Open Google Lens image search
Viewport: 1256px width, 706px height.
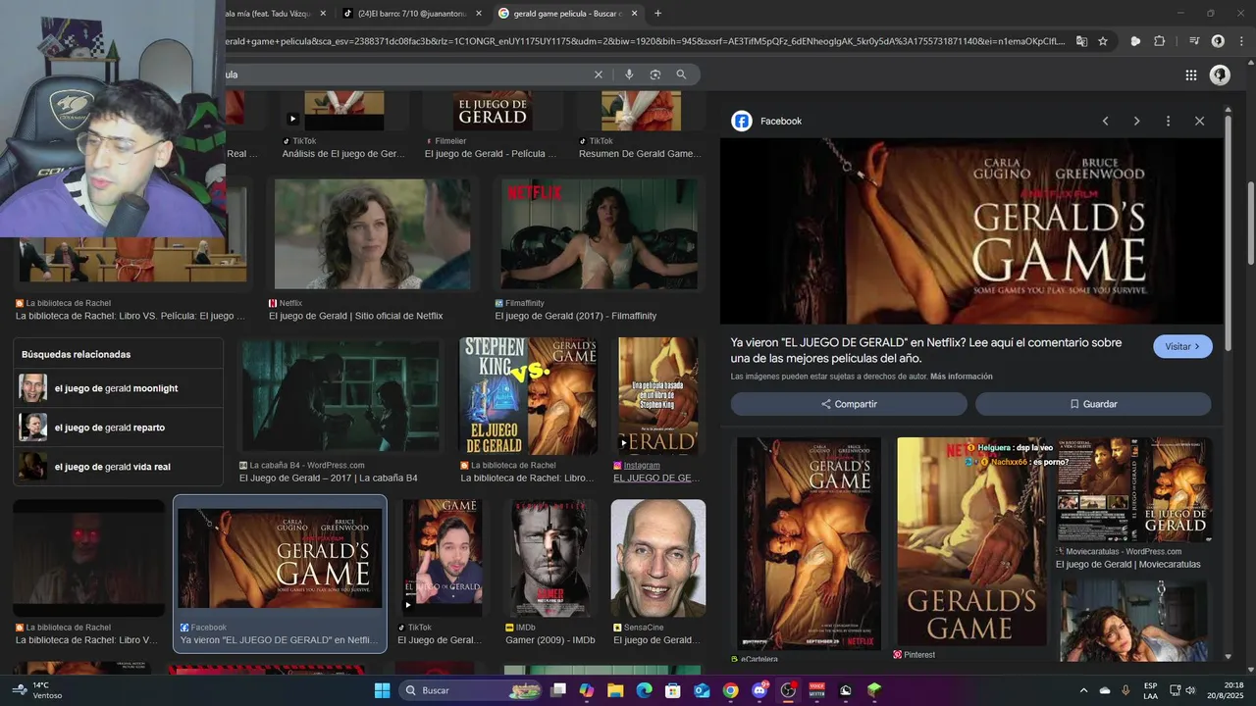[654, 75]
